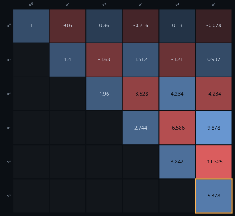This screenshot has width=235, height=216.
Task: Select the 0.36 cell
Action: pos(104,26)
